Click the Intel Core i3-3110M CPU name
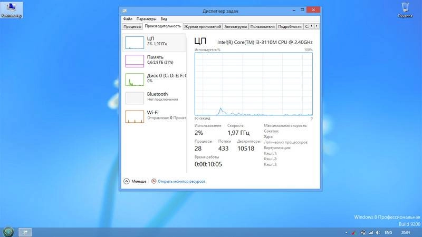Viewport: 422px width, 237px height. (265, 42)
